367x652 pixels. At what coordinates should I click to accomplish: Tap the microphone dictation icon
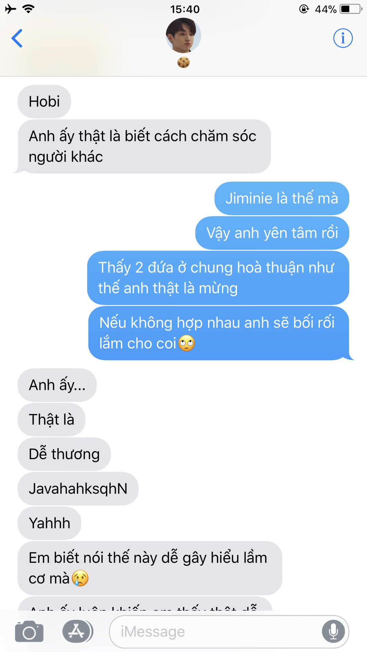click(333, 632)
